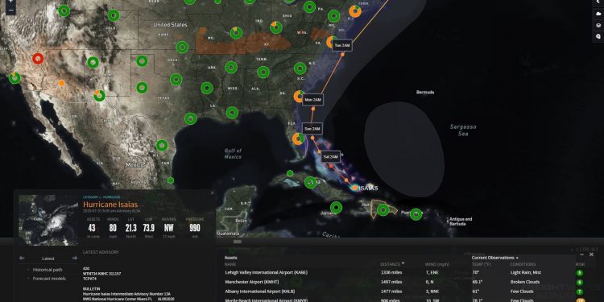
Task: Click the '1477 miles' distance cell
Action: click(x=391, y=292)
